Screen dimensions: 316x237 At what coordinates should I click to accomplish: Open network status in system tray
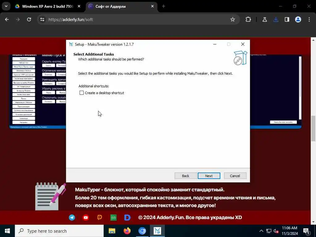point(269,231)
